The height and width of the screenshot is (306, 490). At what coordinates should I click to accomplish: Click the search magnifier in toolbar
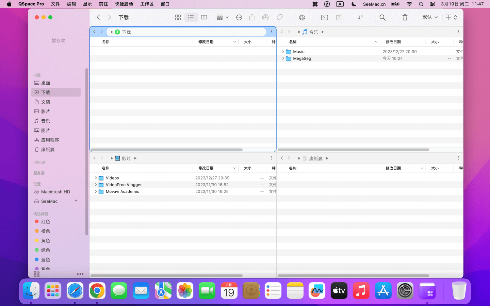click(x=382, y=17)
